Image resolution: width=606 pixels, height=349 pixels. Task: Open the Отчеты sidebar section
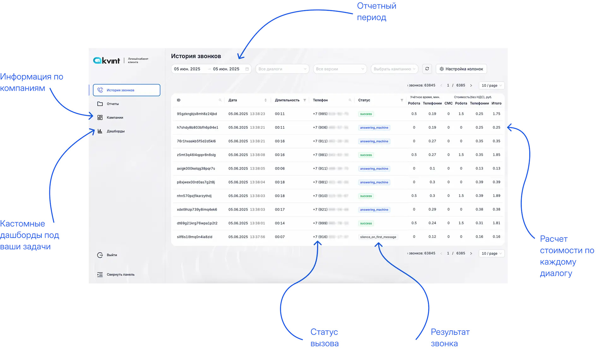click(x=113, y=104)
